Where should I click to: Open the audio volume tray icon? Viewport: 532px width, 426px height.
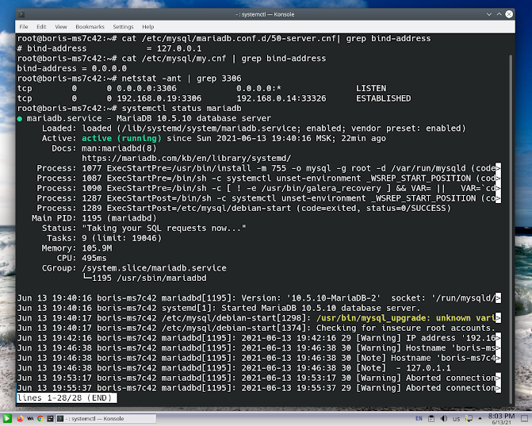(443, 419)
